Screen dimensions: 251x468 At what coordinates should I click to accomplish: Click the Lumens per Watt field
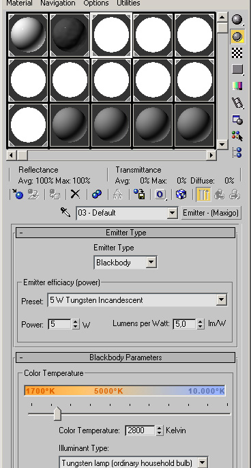[x=185, y=324]
